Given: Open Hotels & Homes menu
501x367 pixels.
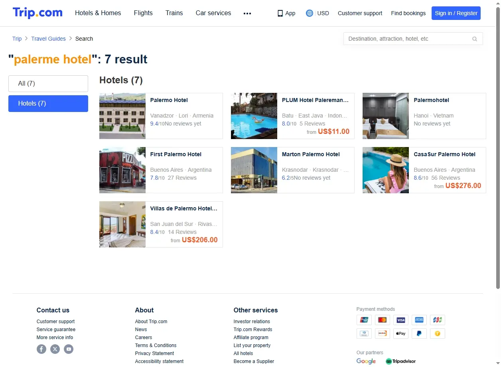Looking at the screenshot, I should (x=98, y=13).
